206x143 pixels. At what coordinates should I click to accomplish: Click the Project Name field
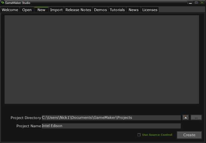click(x=111, y=126)
